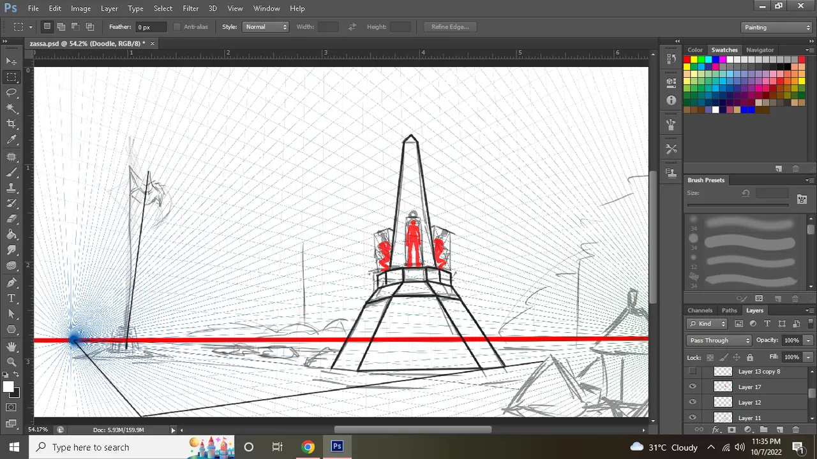Image resolution: width=817 pixels, height=459 pixels.
Task: Create a new group folder
Action: (763, 430)
